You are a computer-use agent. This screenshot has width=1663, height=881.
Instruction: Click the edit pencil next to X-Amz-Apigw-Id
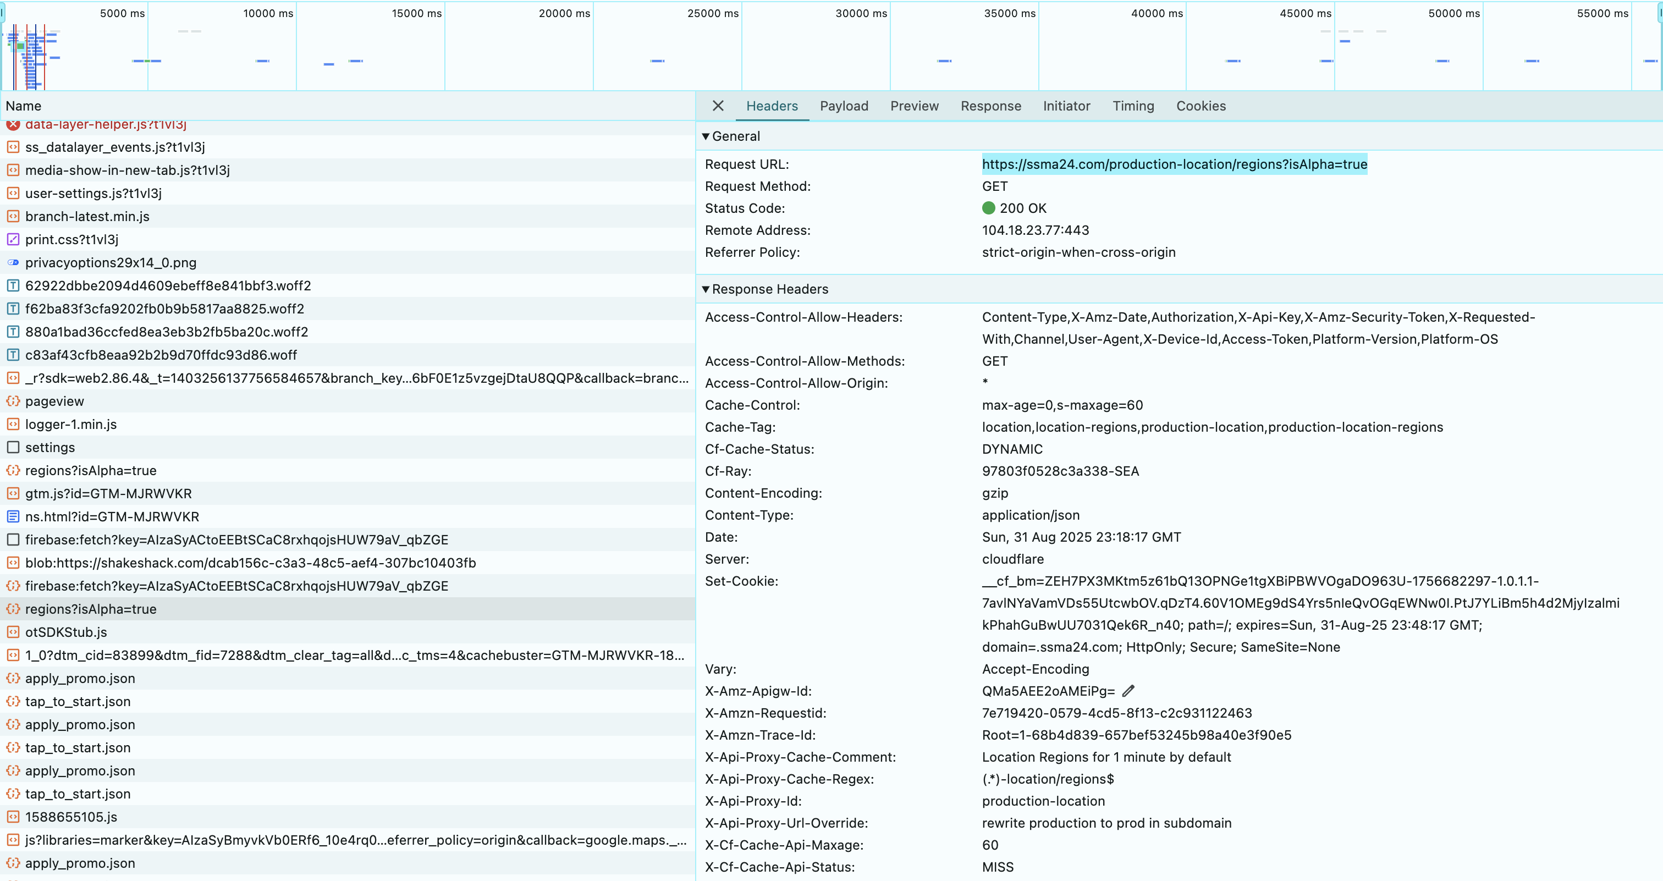tap(1128, 691)
